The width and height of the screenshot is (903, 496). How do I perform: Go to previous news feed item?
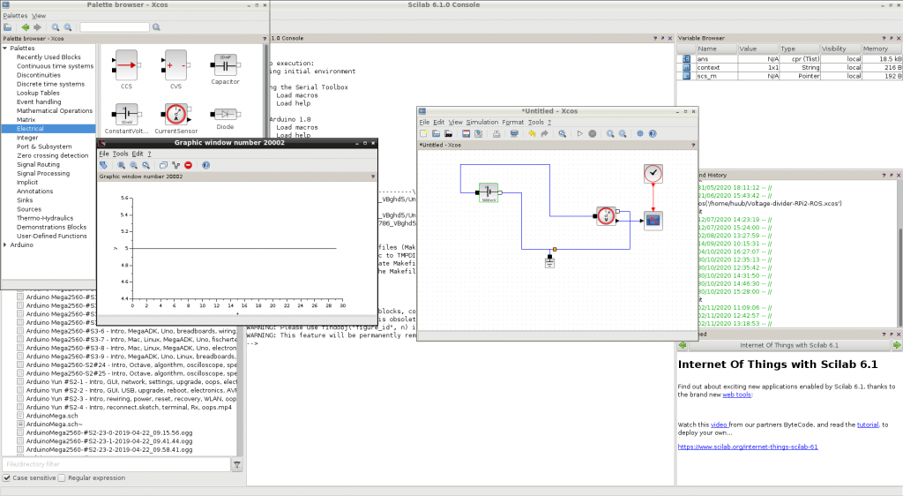tap(683, 345)
